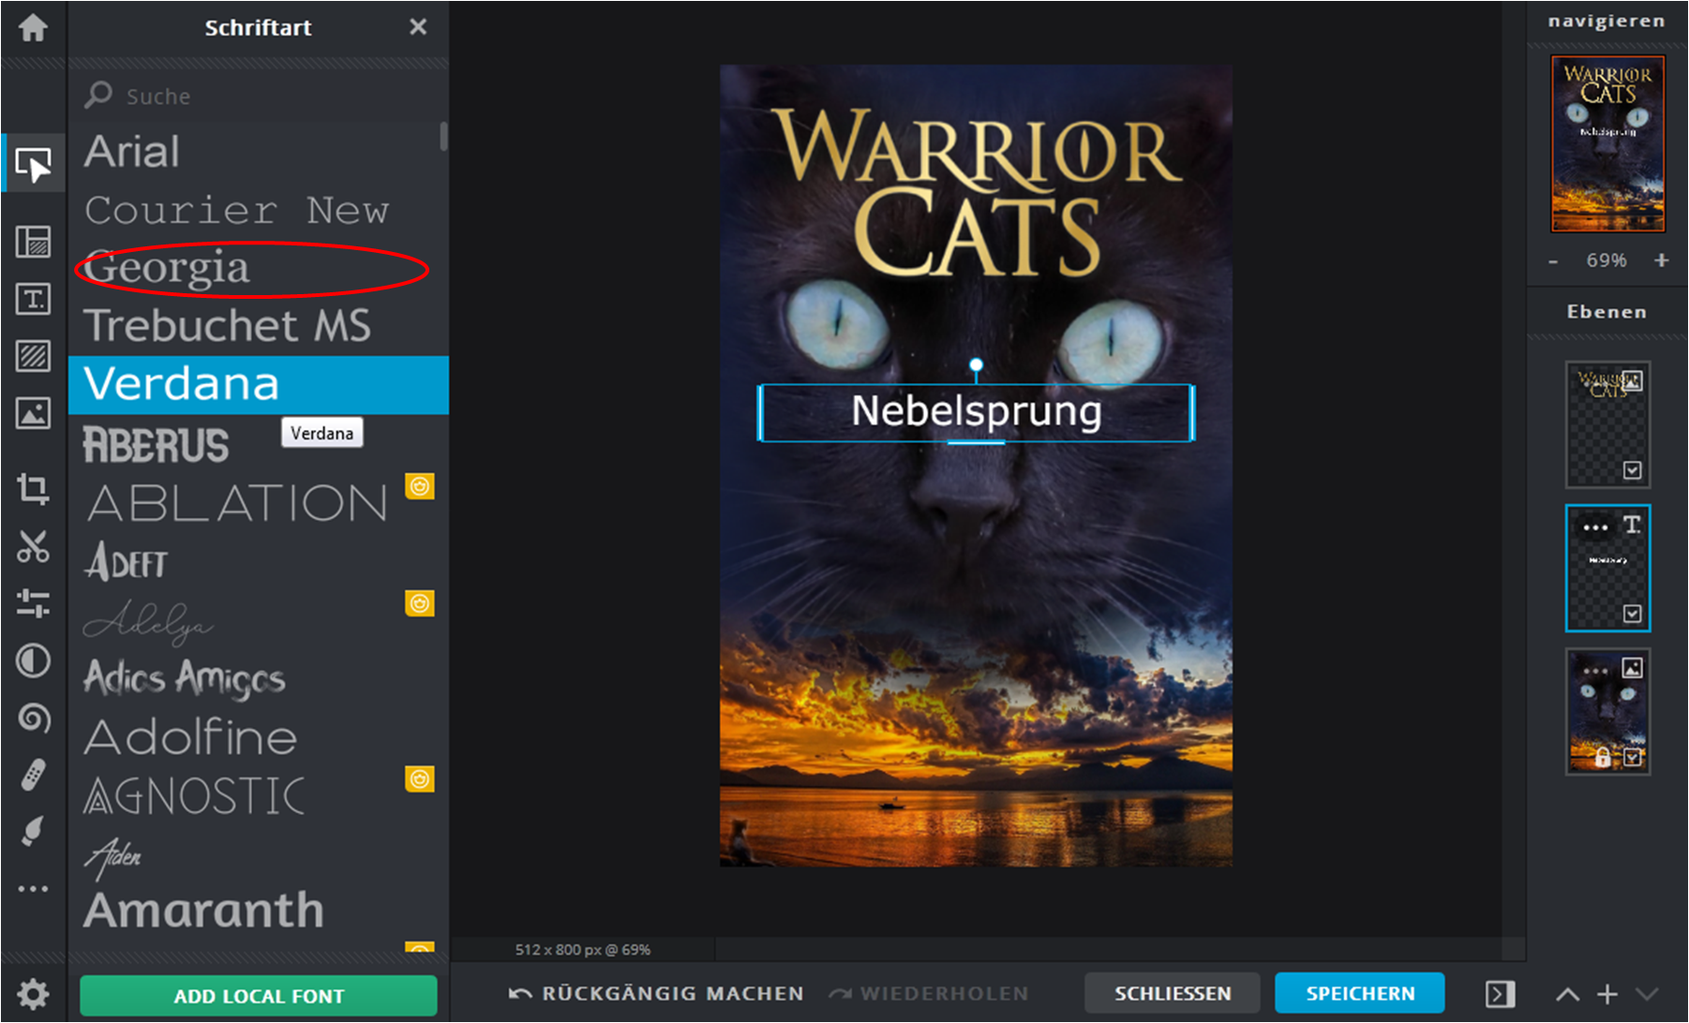Zoom out with minus in navigator
This screenshot has width=1689, height=1023.
[1553, 260]
